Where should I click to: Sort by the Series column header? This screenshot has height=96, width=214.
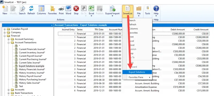tap(80, 30)
